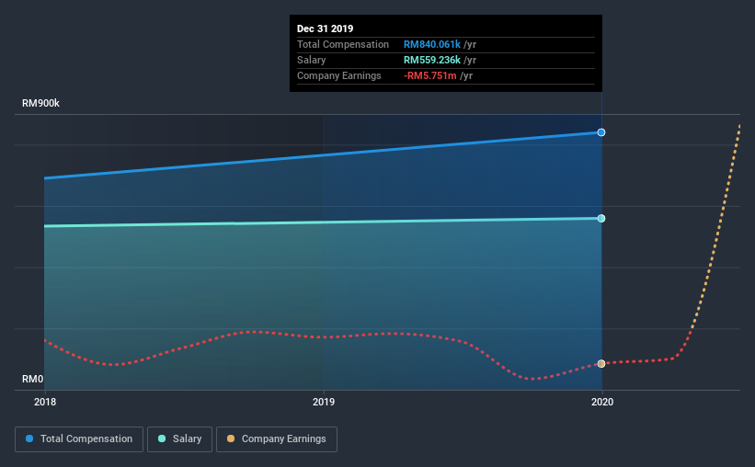Image resolution: width=755 pixels, height=467 pixels.
Task: Click the Company Earnings tooltip label
Action: point(339,75)
